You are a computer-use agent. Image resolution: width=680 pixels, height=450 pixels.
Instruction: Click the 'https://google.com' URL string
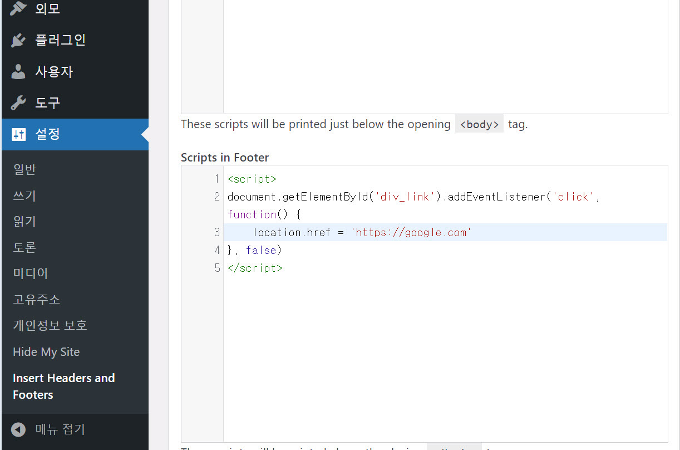click(411, 232)
